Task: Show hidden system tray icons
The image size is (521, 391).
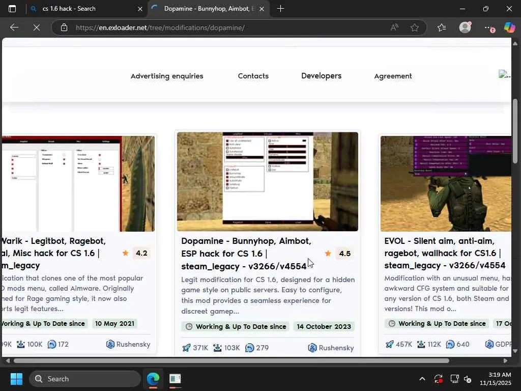Action: [x=422, y=379]
